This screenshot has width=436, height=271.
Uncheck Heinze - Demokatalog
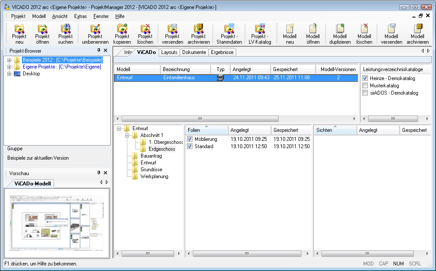click(365, 78)
